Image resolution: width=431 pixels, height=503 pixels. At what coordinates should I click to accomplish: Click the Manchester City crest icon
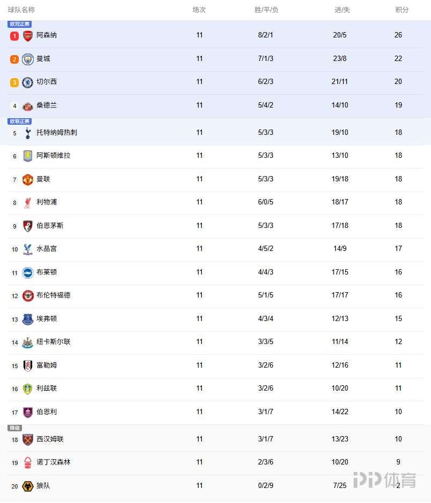coord(28,59)
